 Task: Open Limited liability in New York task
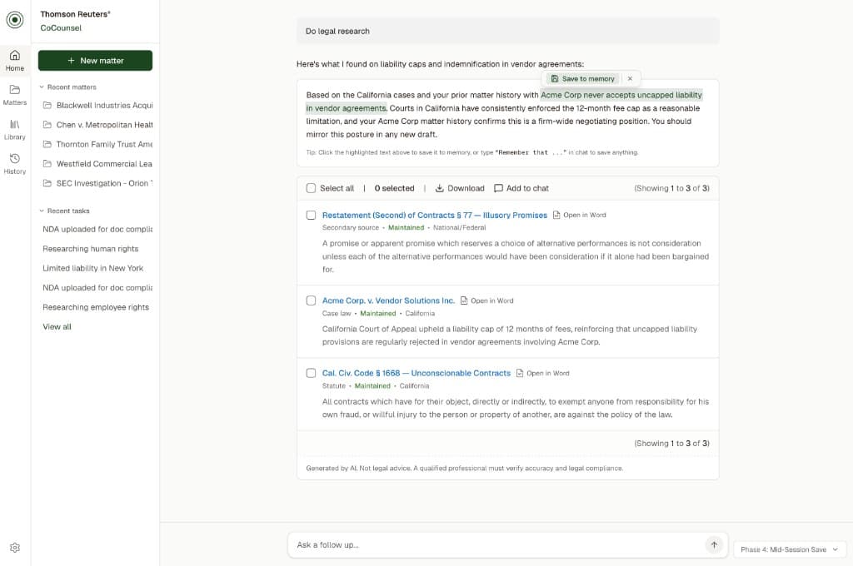[x=93, y=268]
